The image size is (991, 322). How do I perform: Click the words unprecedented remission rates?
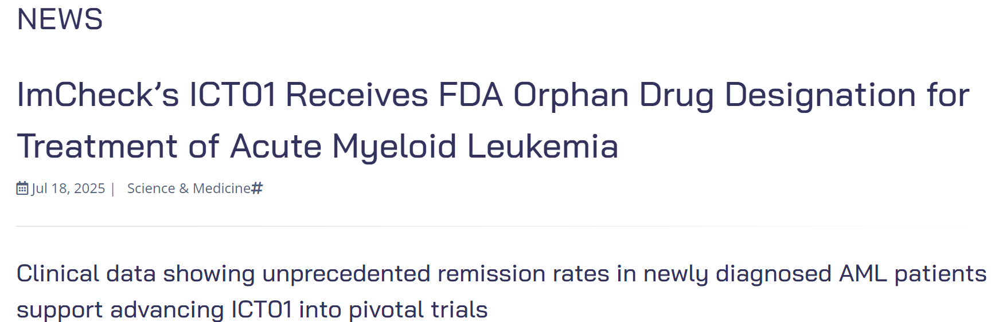436,274
